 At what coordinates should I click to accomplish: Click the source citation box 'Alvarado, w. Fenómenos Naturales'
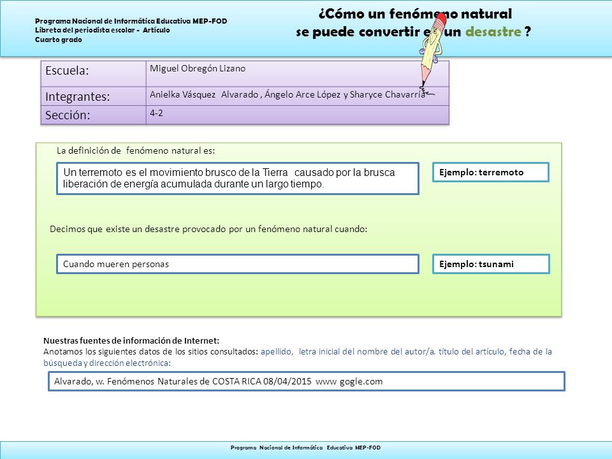307,381
